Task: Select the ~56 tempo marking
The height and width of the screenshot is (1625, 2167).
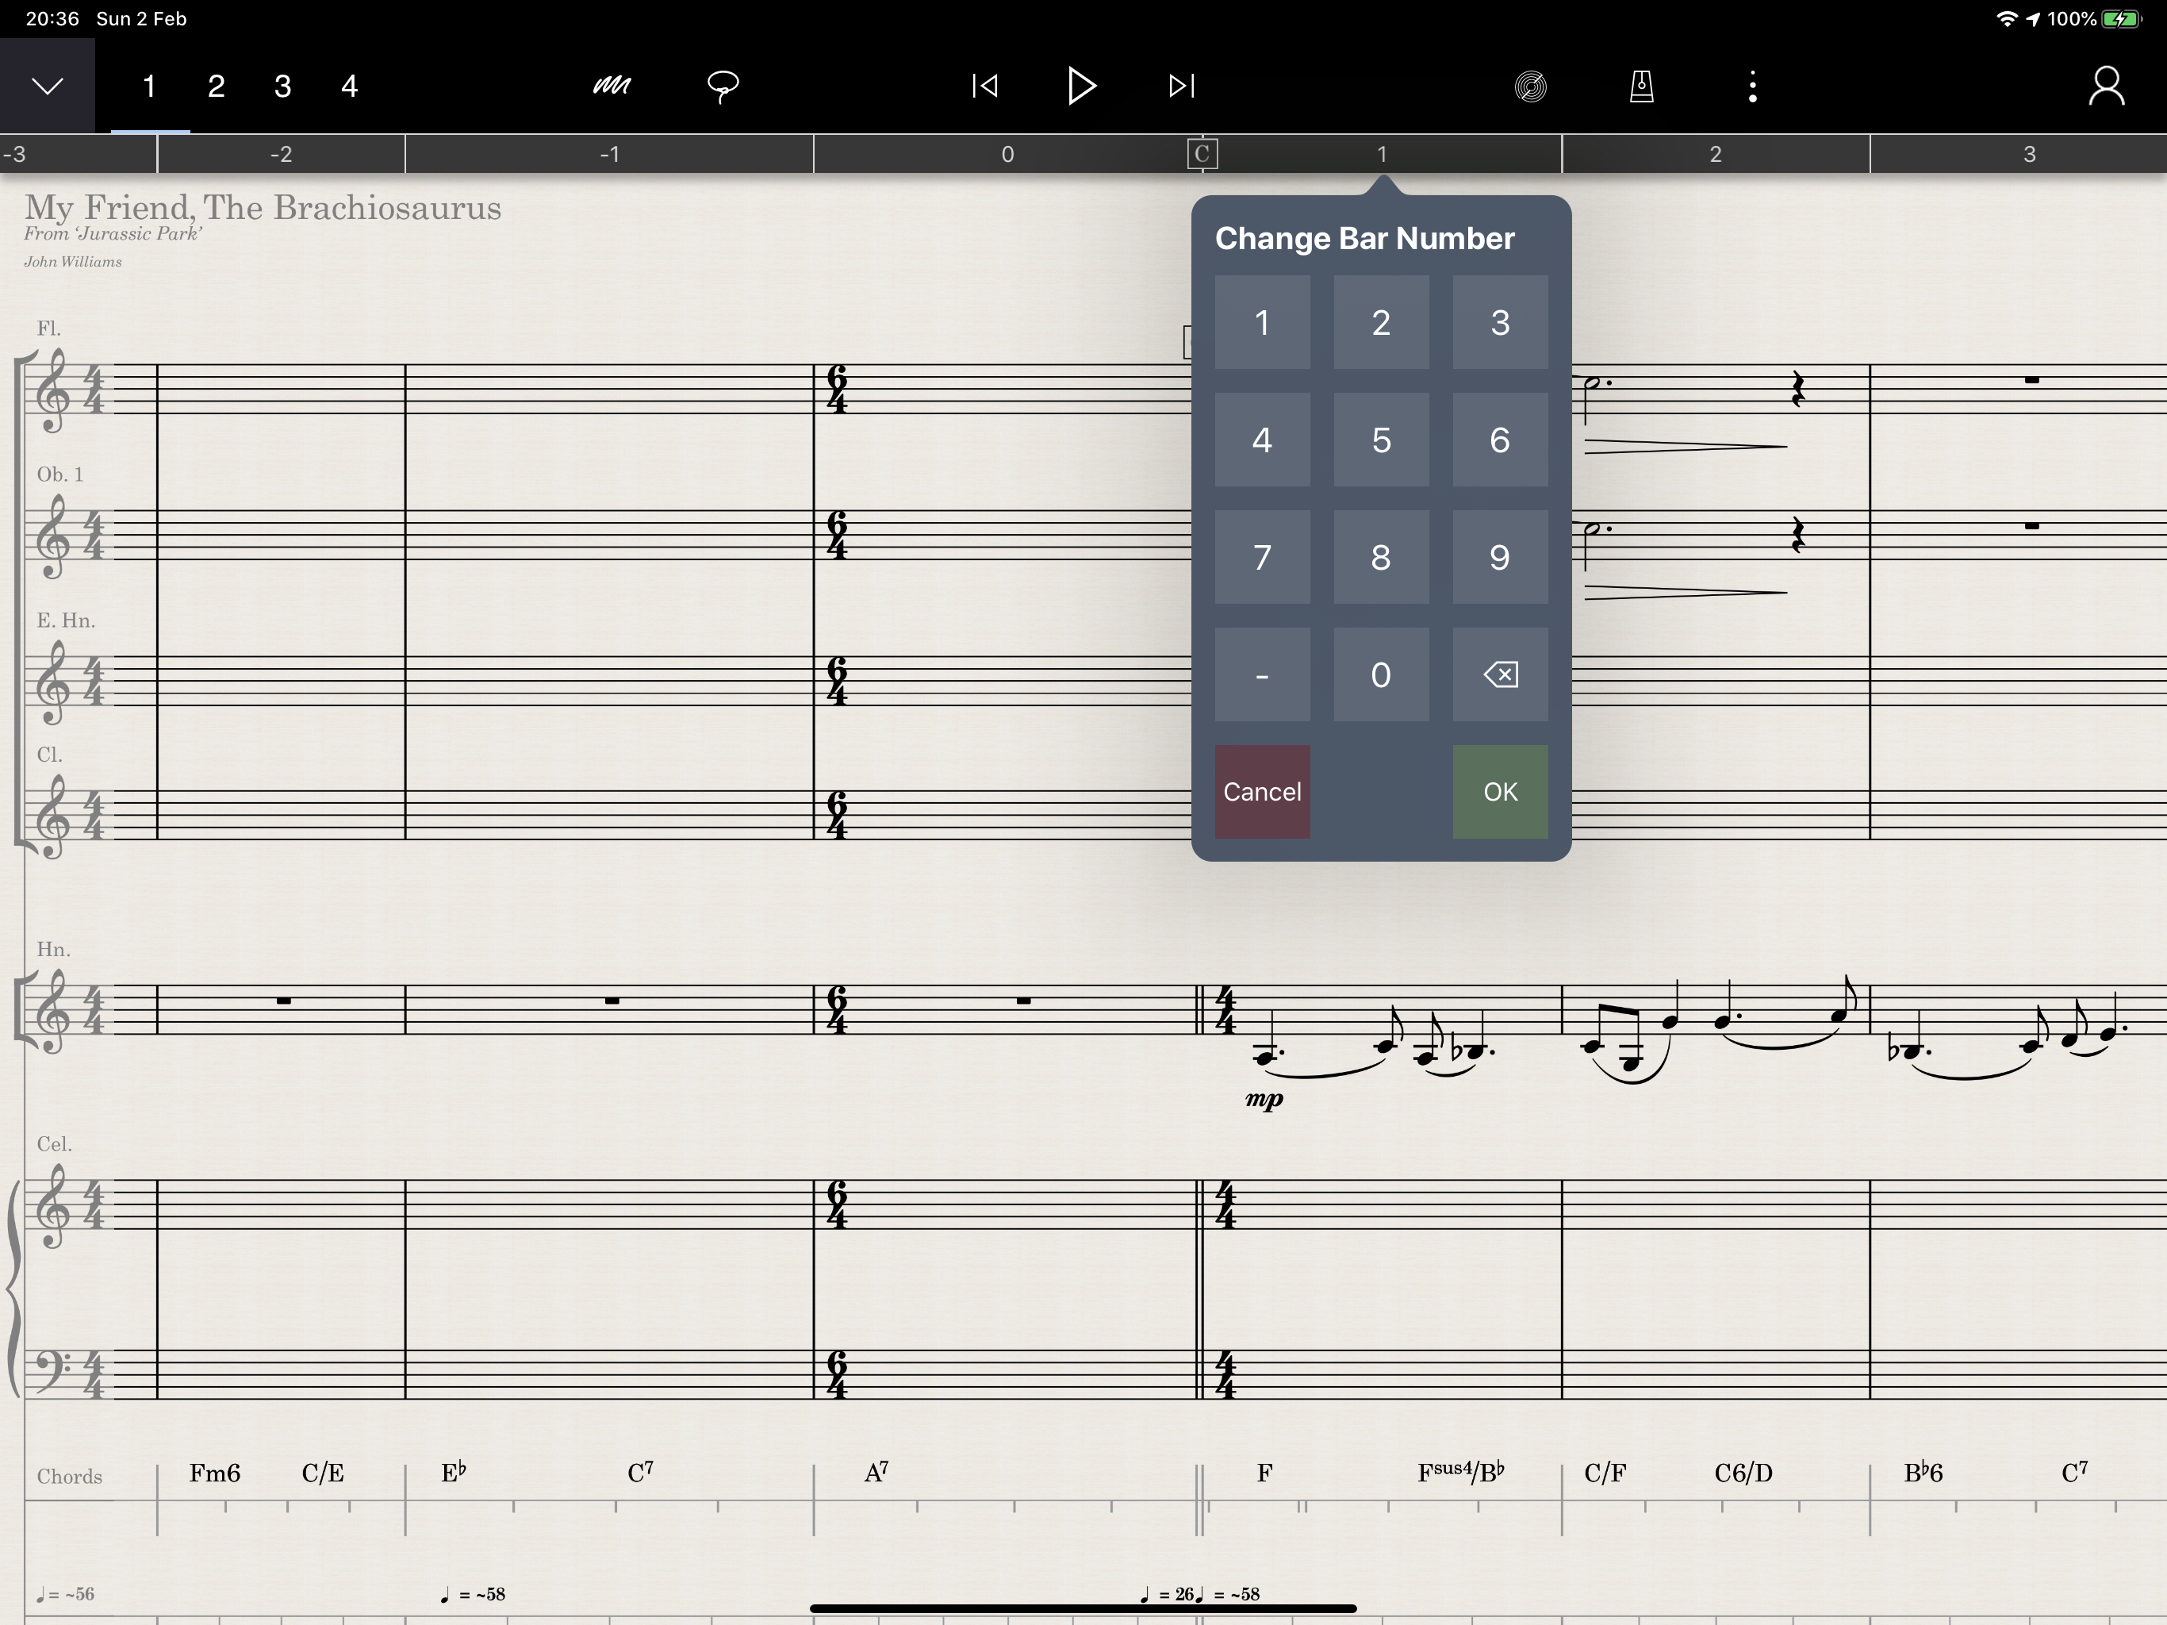Action: coord(67,1595)
